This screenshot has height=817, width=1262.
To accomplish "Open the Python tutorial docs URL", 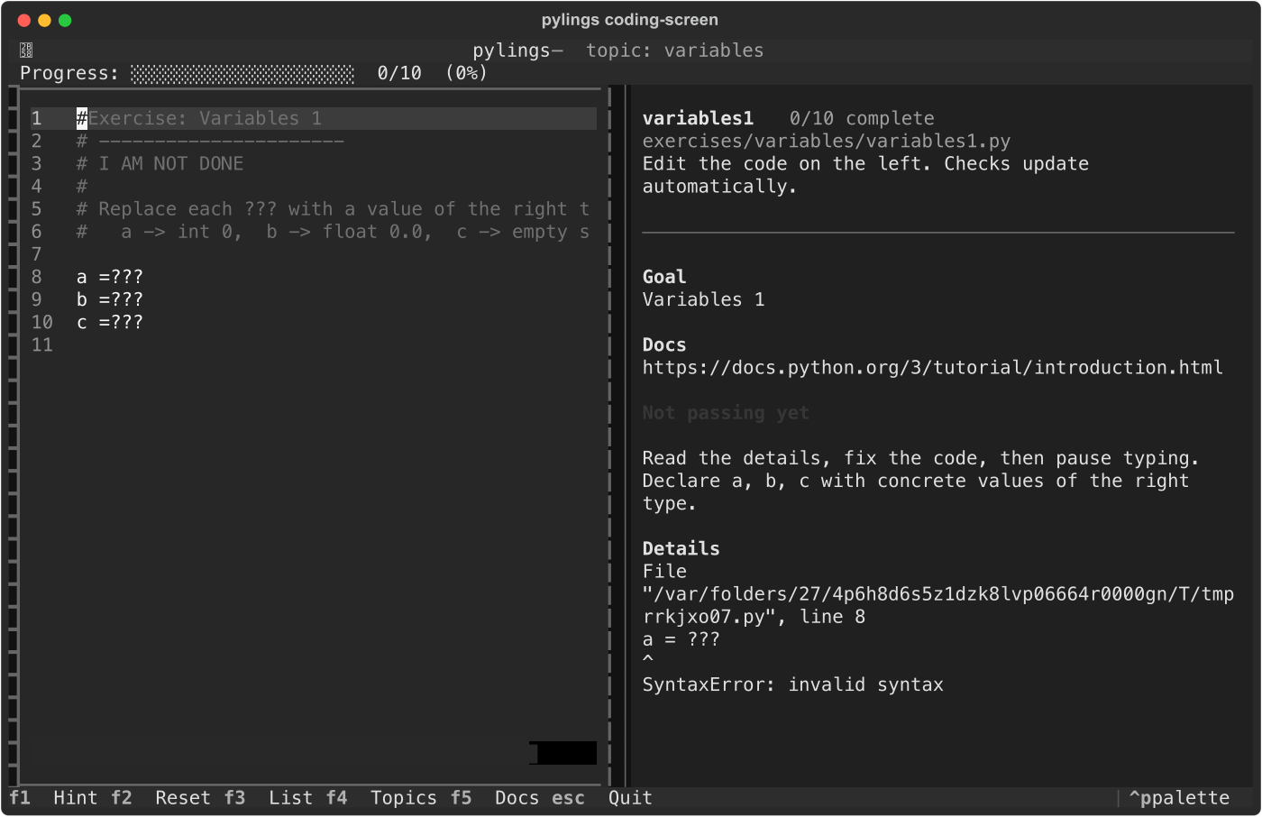I will [x=932, y=368].
